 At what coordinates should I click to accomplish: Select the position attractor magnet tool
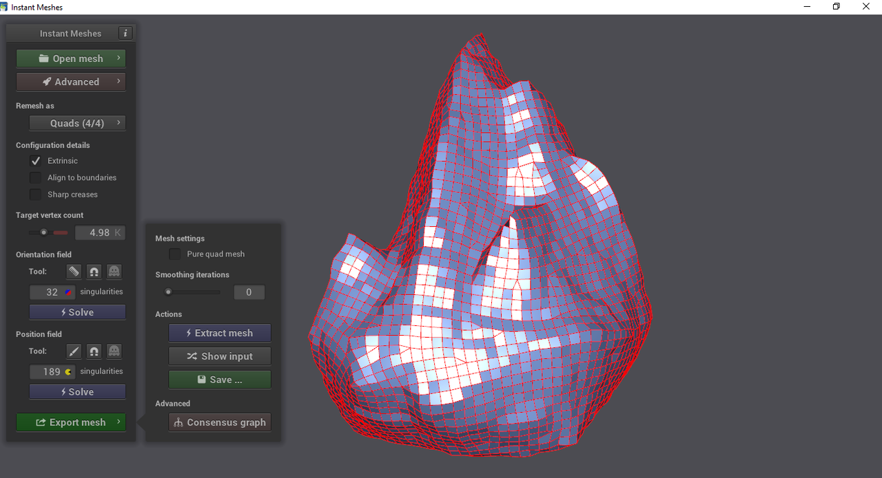94,351
